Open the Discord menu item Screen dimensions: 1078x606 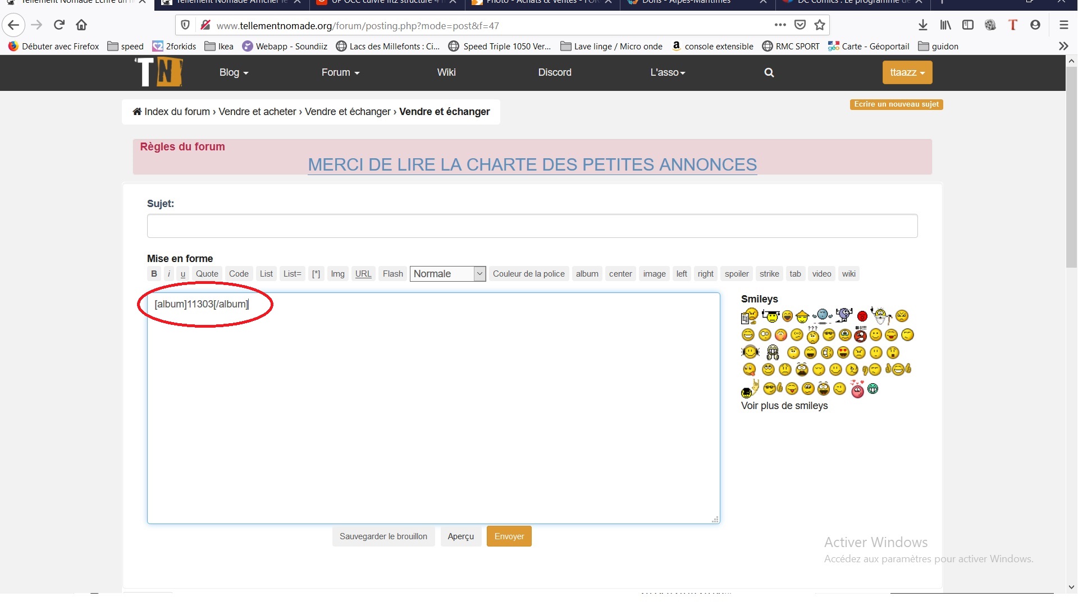554,72
